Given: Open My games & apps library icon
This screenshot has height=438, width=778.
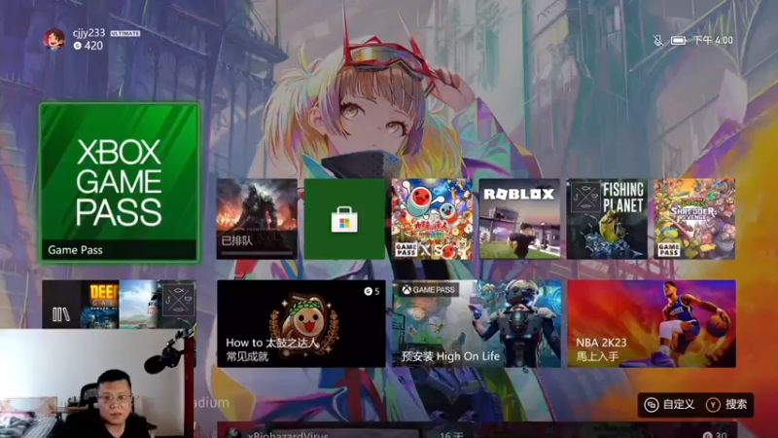Looking at the screenshot, I should tap(61, 313).
